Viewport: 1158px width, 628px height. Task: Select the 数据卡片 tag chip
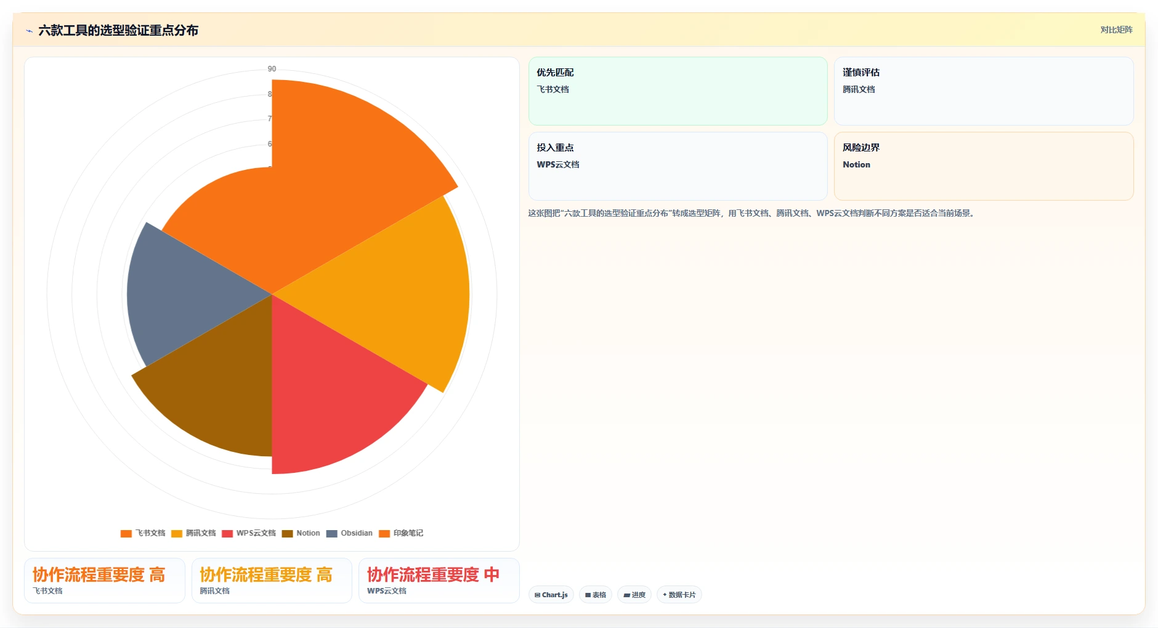click(x=679, y=595)
